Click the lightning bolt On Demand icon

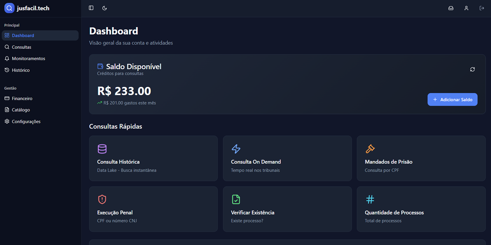pyautogui.click(x=236, y=149)
